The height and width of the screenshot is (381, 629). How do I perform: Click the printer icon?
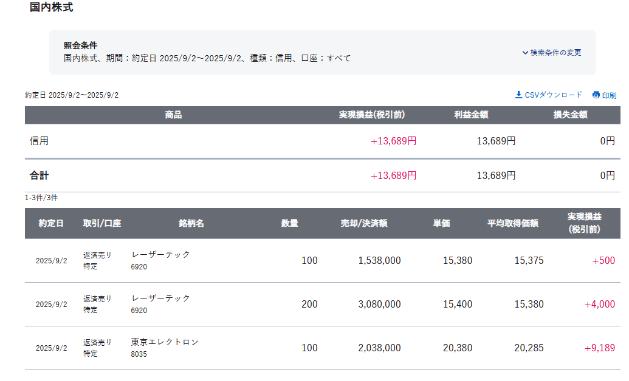tap(596, 95)
